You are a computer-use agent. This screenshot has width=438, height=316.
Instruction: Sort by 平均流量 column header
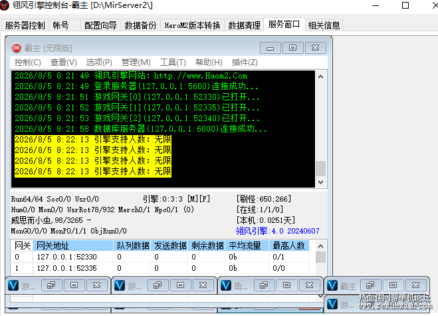[247, 245]
